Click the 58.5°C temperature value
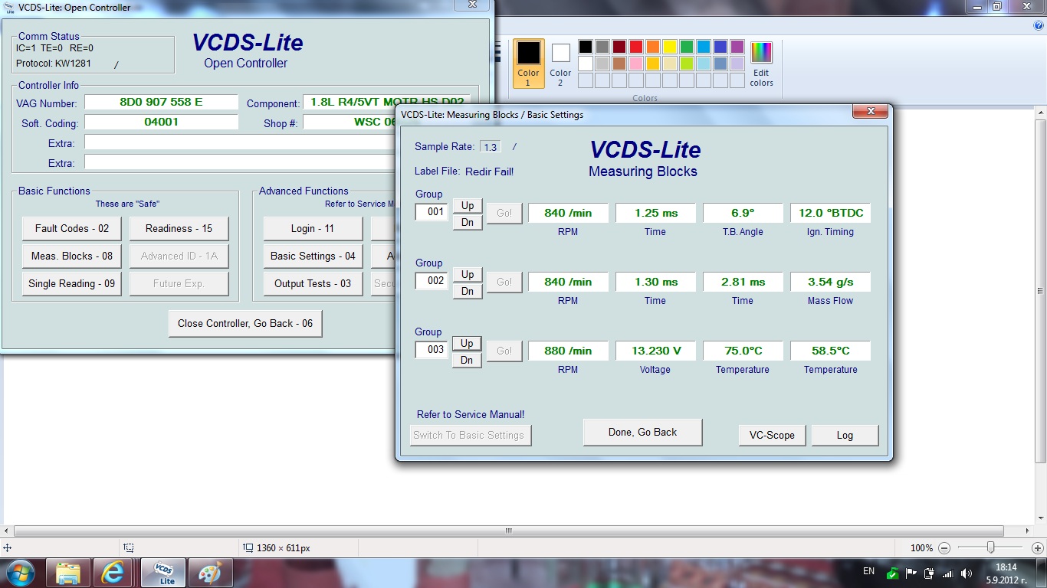Screen dimensions: 1047x588 [831, 351]
